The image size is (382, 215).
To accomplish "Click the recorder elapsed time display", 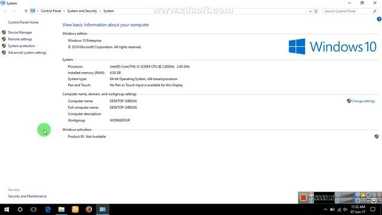I will [x=324, y=198].
